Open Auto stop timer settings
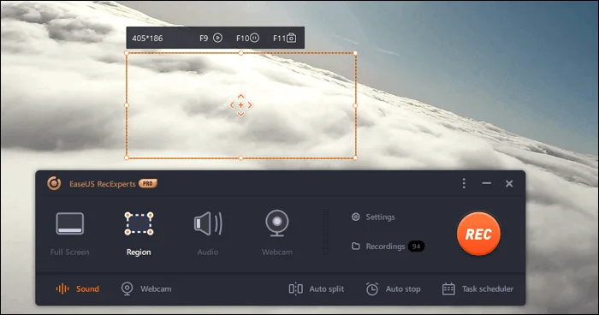Viewport: 599px width, 315px height. coord(393,288)
